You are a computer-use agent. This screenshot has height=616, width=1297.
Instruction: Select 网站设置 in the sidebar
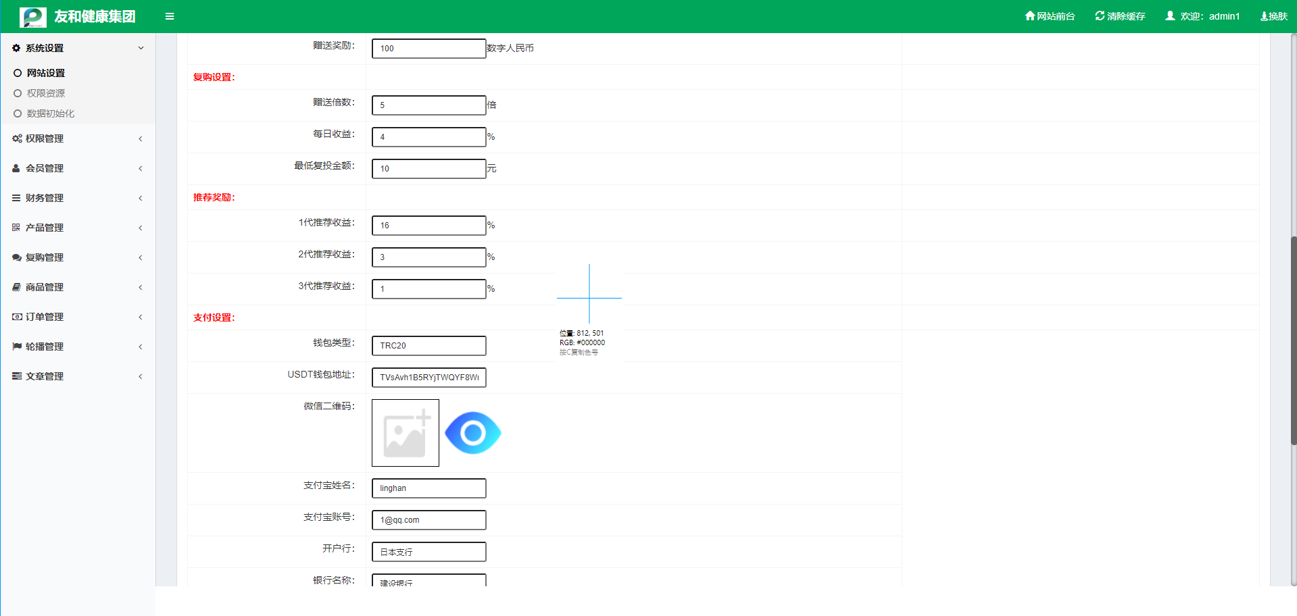[45, 73]
